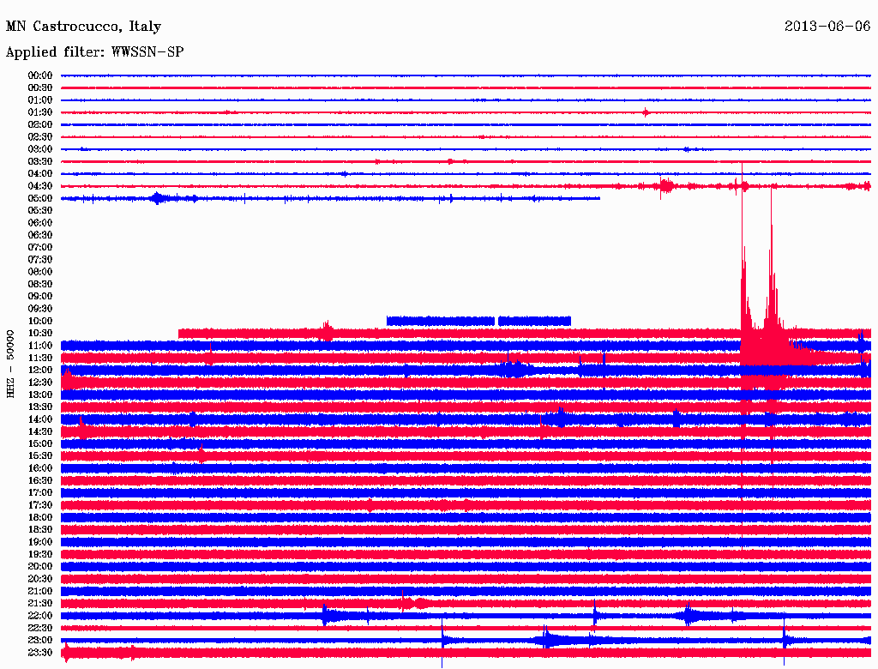
Task: Select the 20:30 time label
Action: pyautogui.click(x=40, y=579)
